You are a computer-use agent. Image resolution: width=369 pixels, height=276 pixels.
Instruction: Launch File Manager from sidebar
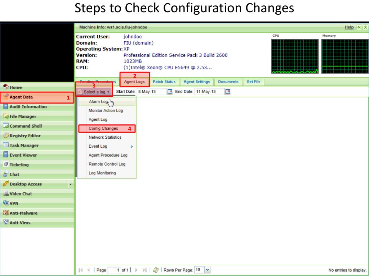point(37,116)
